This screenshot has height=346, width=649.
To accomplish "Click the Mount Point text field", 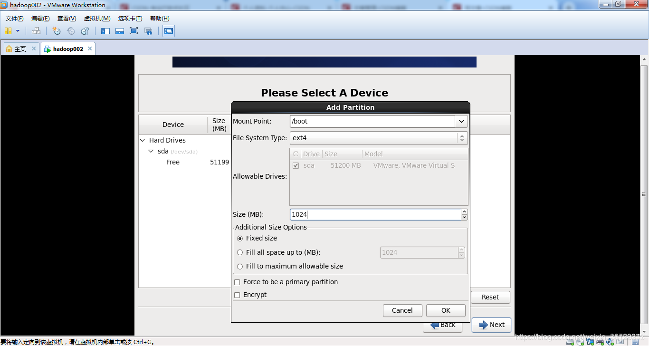I will [x=372, y=121].
